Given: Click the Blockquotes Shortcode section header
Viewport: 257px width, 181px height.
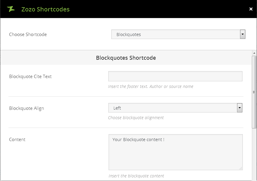Looking at the screenshot, I should point(126,58).
